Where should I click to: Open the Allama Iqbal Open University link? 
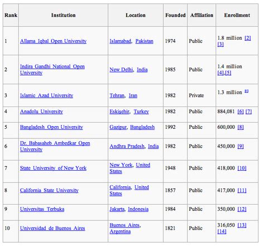pos(53,41)
